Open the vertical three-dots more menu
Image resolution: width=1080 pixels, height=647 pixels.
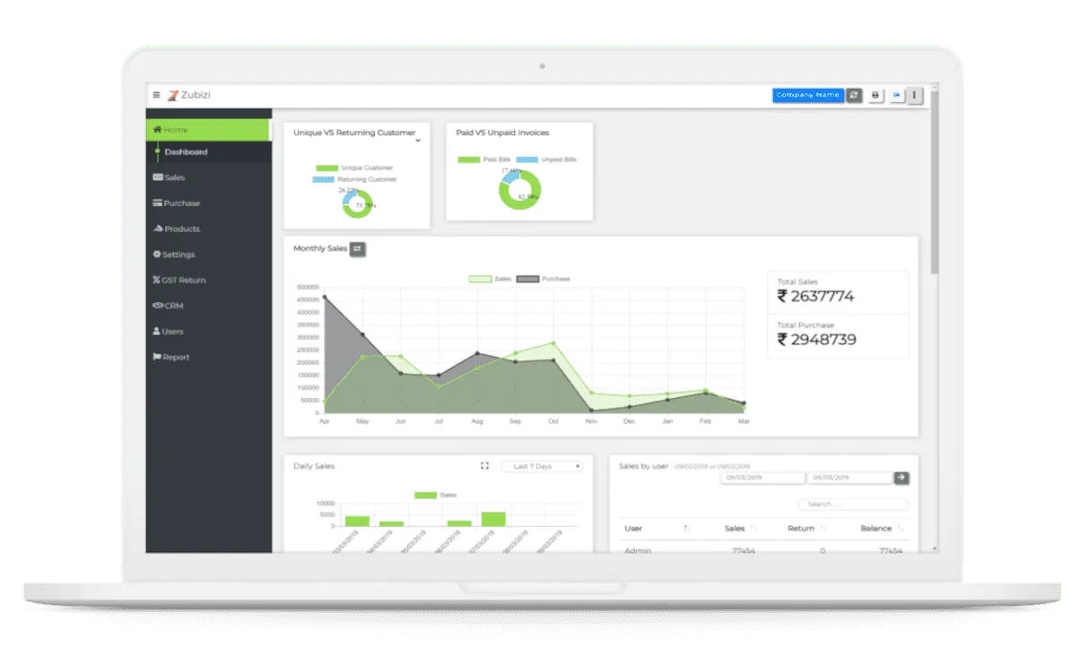(915, 95)
